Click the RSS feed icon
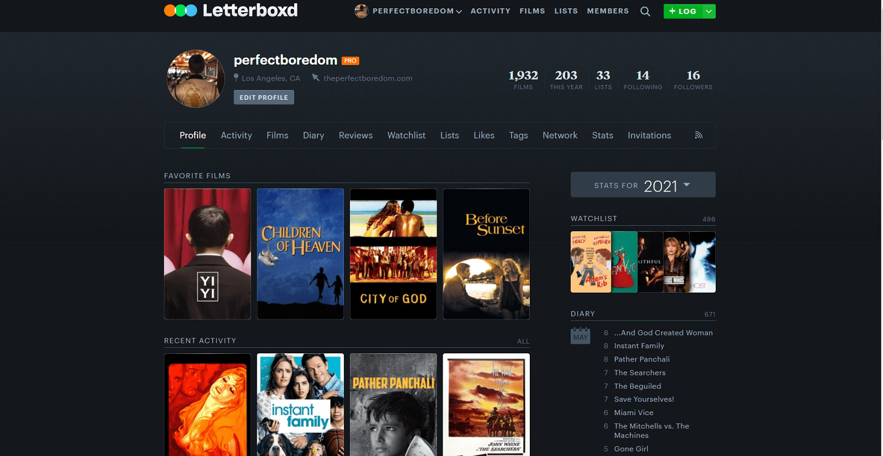Viewport: 883px width, 456px height. coord(699,135)
